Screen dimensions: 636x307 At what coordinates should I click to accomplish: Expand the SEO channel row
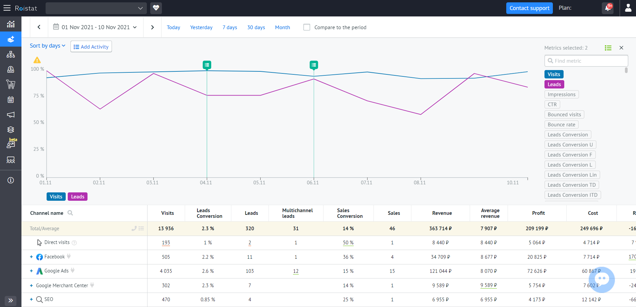click(x=32, y=299)
